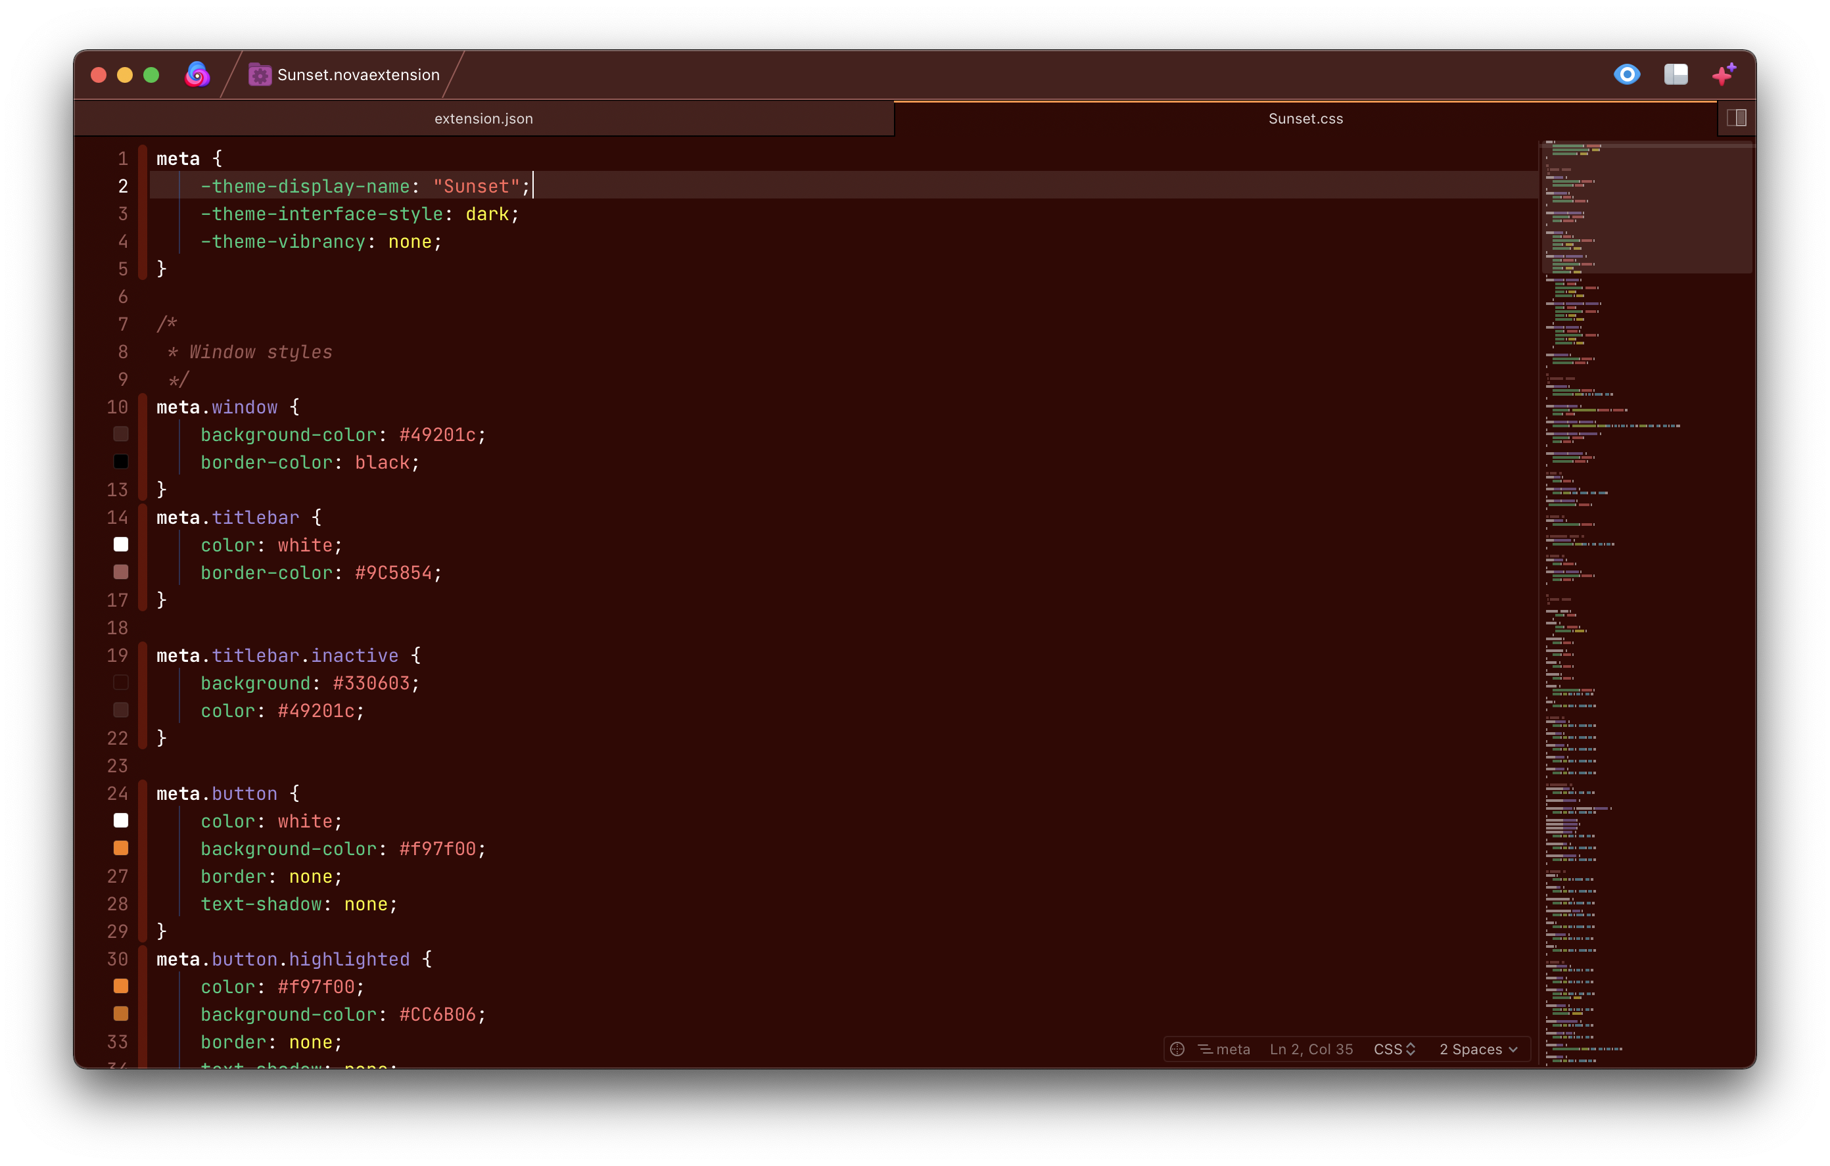1830x1166 pixels.
Task: Click the Sunset.novaextension project icon
Action: click(x=260, y=74)
